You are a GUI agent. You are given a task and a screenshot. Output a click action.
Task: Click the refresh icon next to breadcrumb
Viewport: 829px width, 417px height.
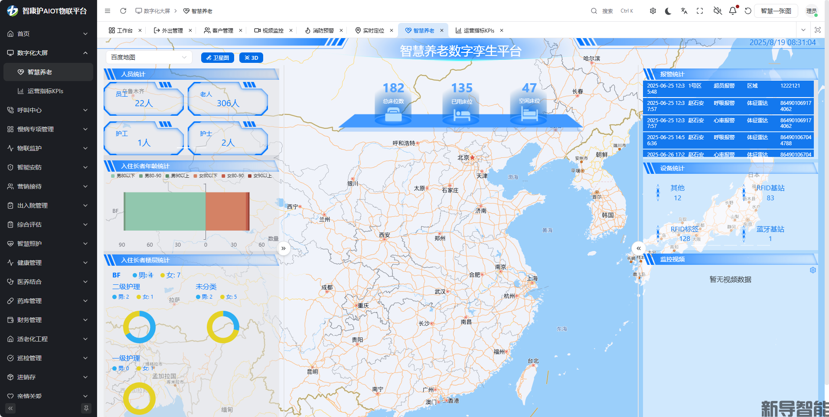click(x=123, y=11)
